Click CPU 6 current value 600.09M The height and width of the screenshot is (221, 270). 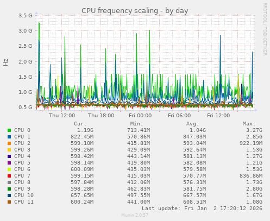point(82,169)
